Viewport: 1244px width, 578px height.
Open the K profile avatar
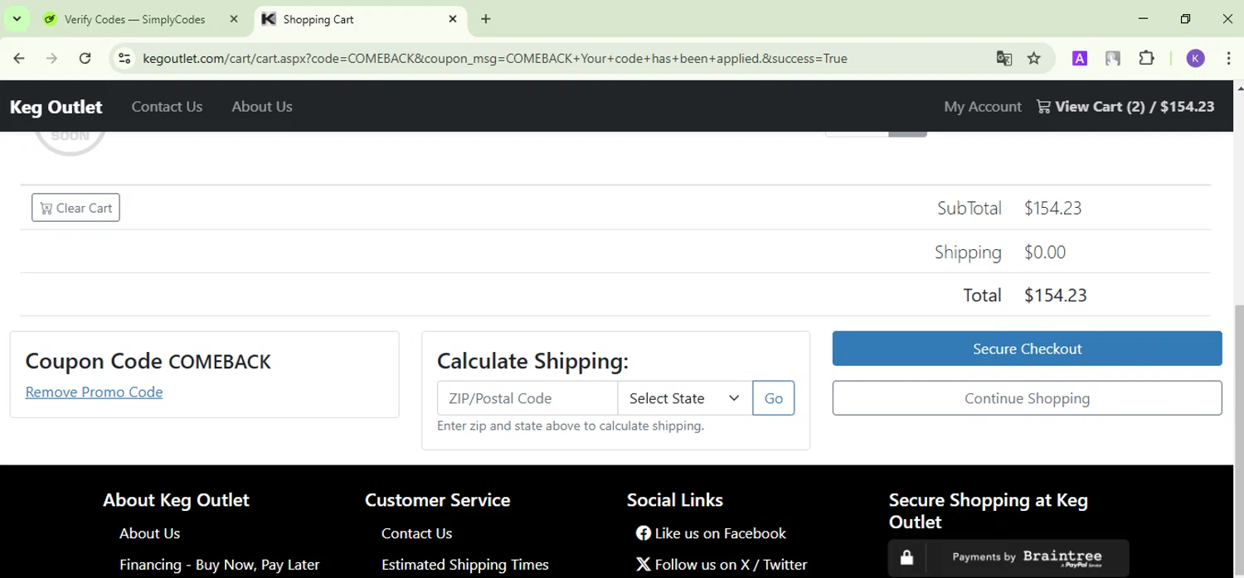[x=1195, y=58]
